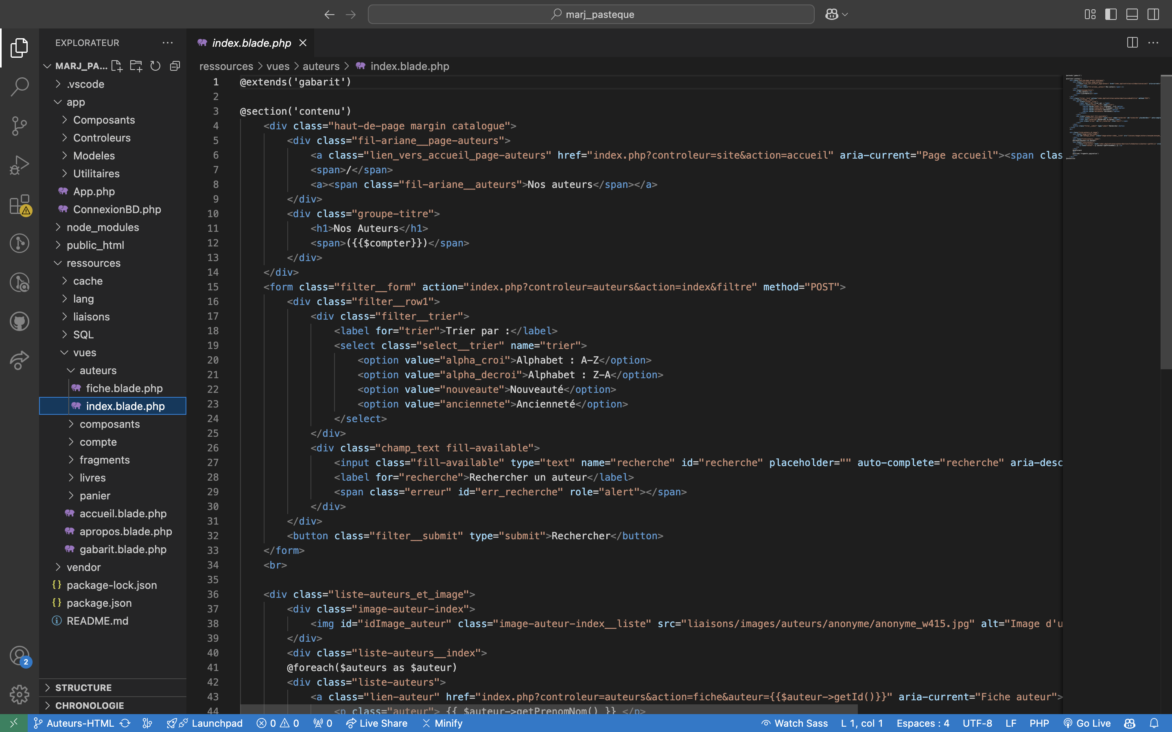The image size is (1172, 732).
Task: Enable Watch Sass in the status bar
Action: [x=794, y=723]
